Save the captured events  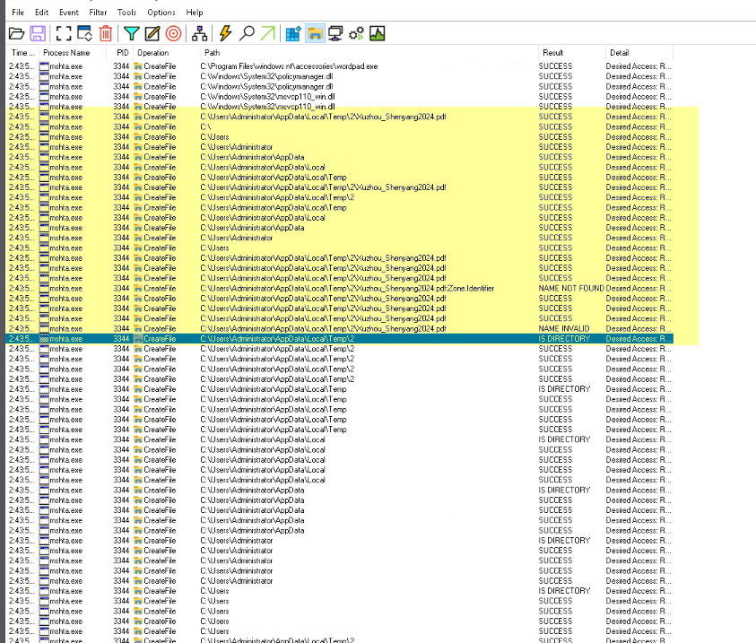[37, 33]
